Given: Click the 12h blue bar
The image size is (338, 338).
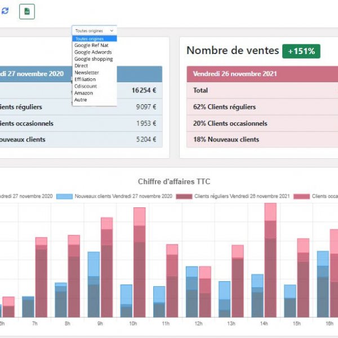Looking at the screenshot, I should point(192,292).
